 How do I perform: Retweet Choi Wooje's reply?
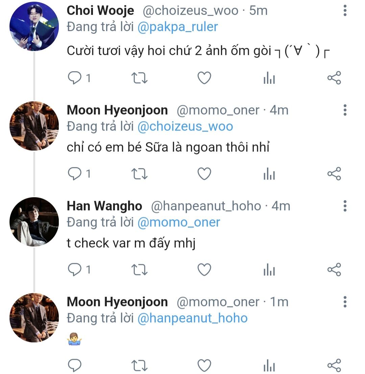139,78
